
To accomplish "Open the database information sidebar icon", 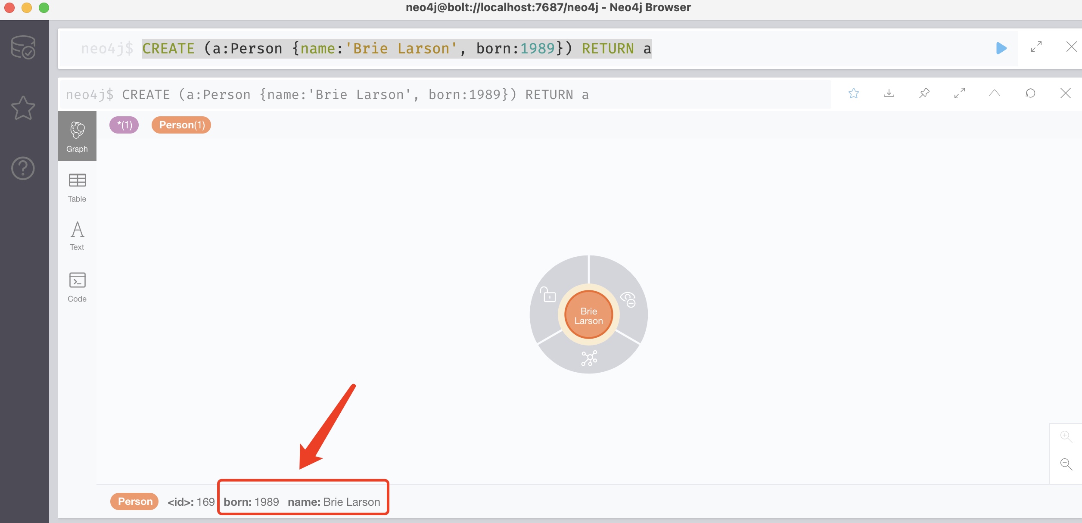I will click(23, 47).
